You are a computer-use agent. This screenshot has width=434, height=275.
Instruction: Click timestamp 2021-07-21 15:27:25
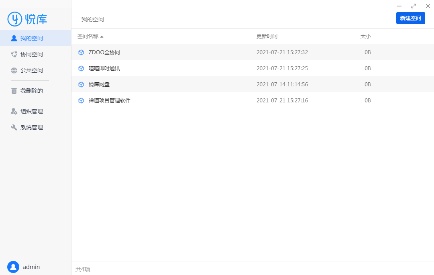pos(282,68)
